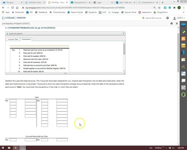
Task: Click the help question mark icon
Action: click(168, 18)
